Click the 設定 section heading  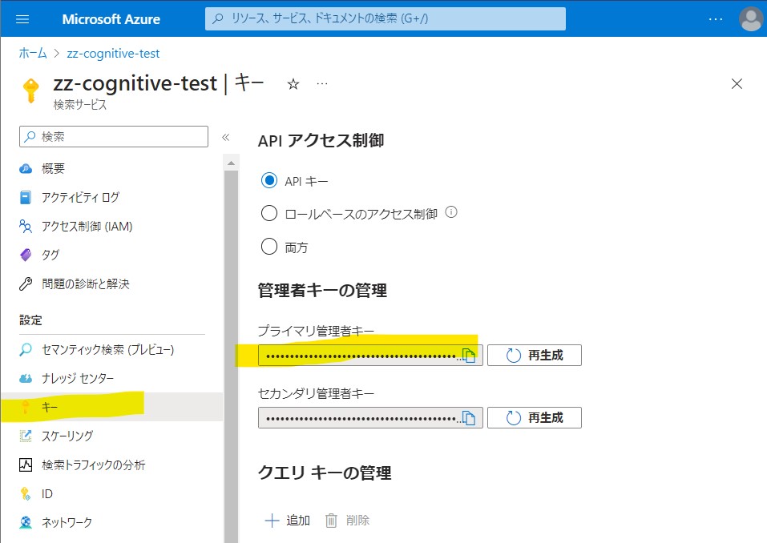click(x=30, y=320)
